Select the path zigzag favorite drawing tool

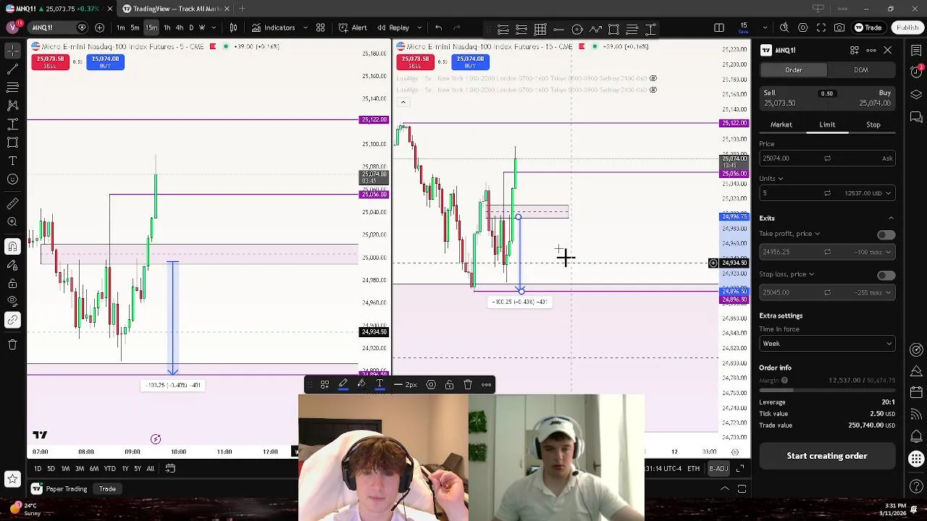tap(595, 29)
